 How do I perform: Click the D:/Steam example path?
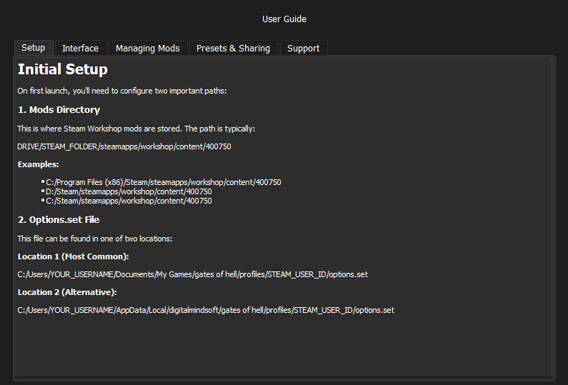[129, 191]
